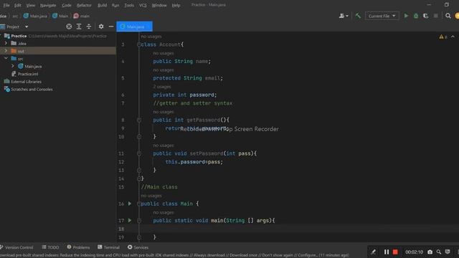Open the Navigate menu
Viewport: 459px width, 258px height.
pyautogui.click(x=48, y=5)
